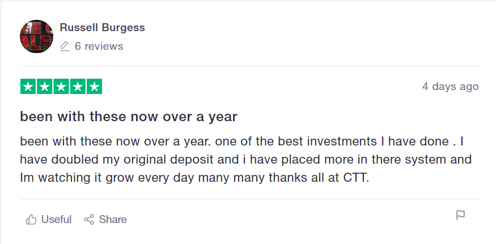
Task: Select the fourth green rating star
Action: pyautogui.click(x=78, y=86)
